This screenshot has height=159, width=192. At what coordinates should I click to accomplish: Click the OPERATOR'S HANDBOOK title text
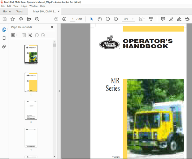(148, 44)
